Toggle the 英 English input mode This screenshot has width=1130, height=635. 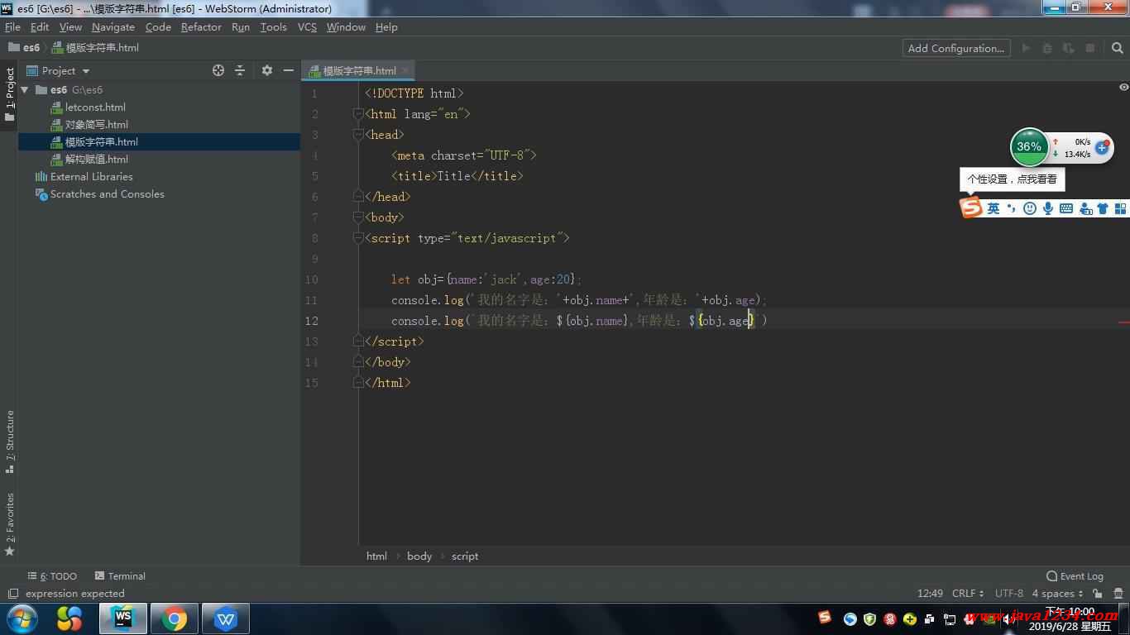pos(993,208)
